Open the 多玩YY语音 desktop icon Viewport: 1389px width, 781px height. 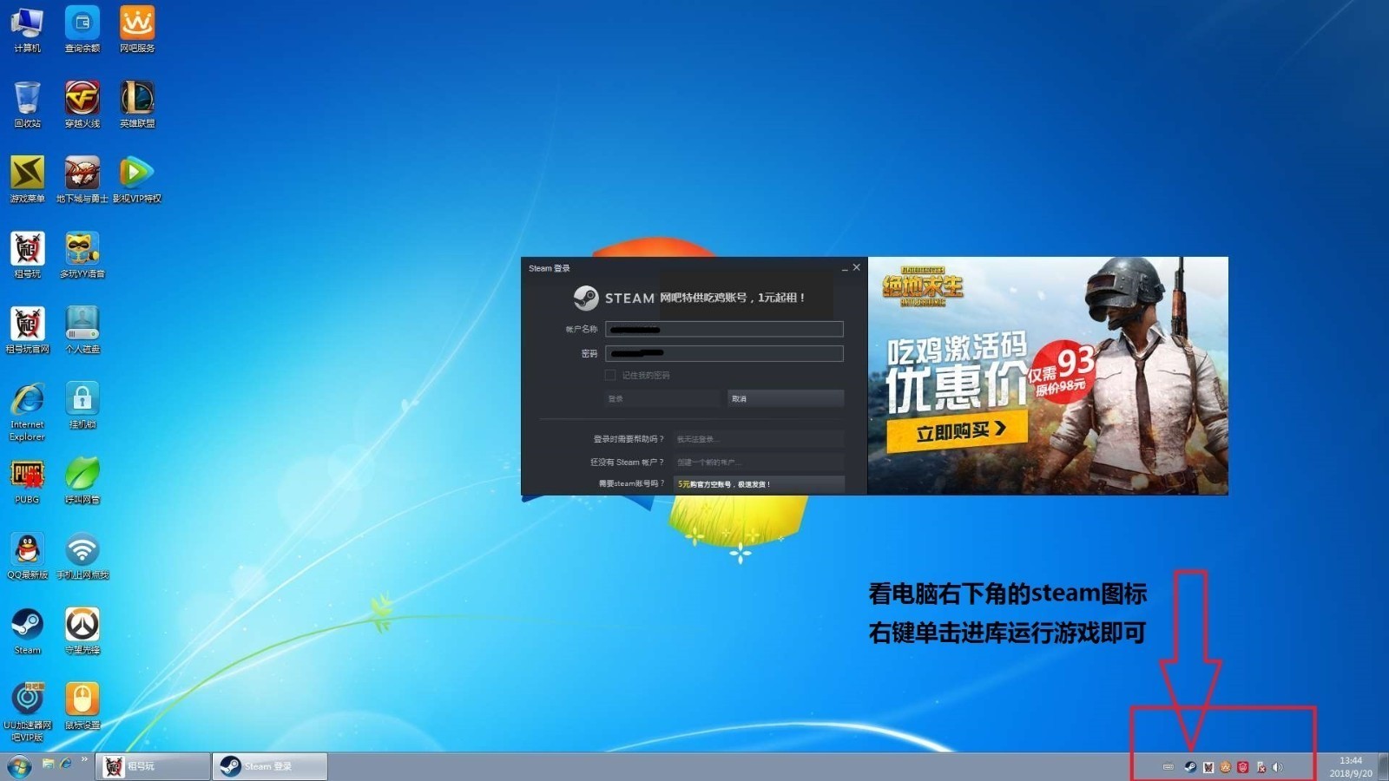82,255
